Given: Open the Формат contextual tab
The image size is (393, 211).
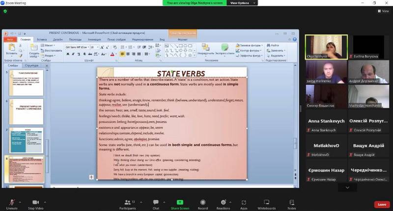Looking at the screenshot, I should coord(182,39).
